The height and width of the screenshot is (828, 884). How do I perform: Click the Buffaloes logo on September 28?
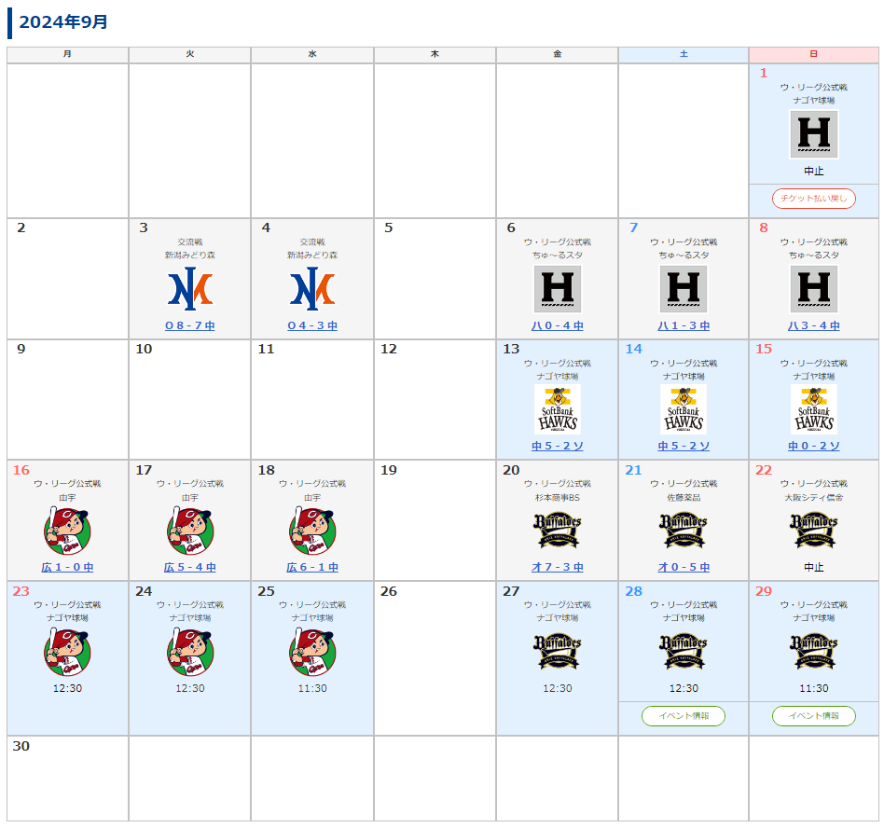684,651
